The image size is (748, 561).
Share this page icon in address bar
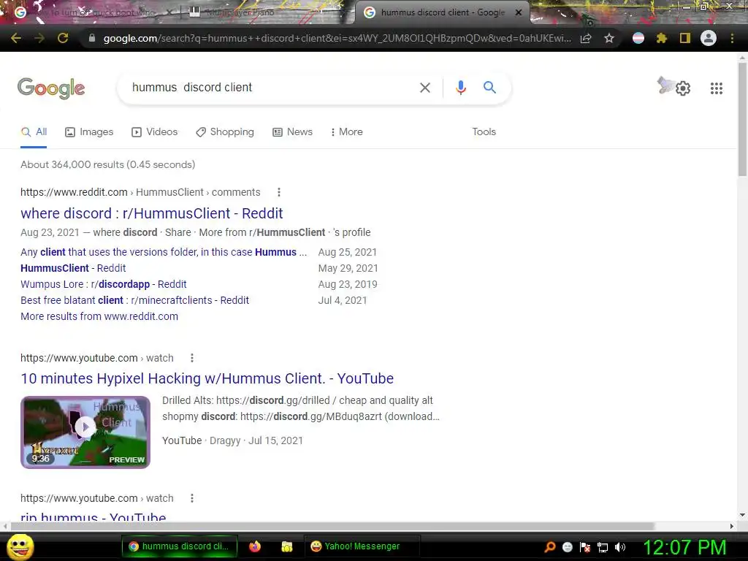pos(586,38)
